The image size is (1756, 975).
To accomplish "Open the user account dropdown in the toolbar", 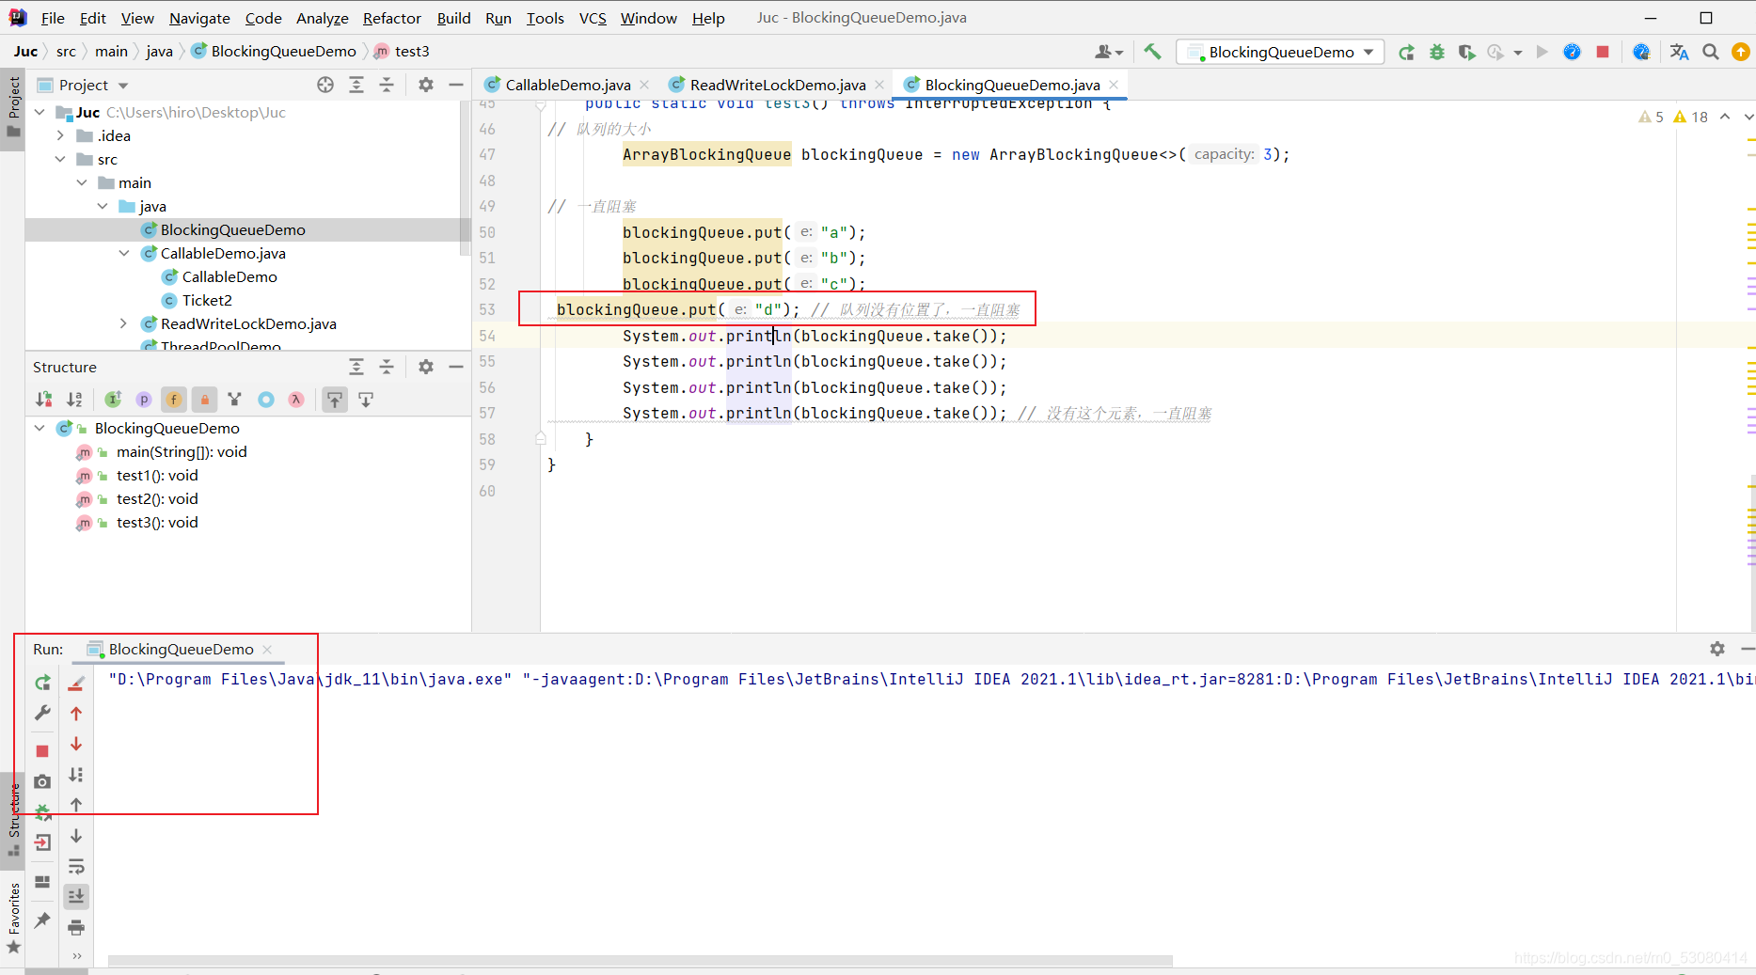I will tap(1109, 52).
